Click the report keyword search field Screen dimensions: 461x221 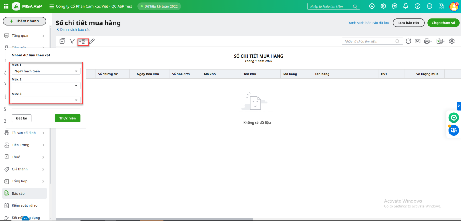(369, 41)
